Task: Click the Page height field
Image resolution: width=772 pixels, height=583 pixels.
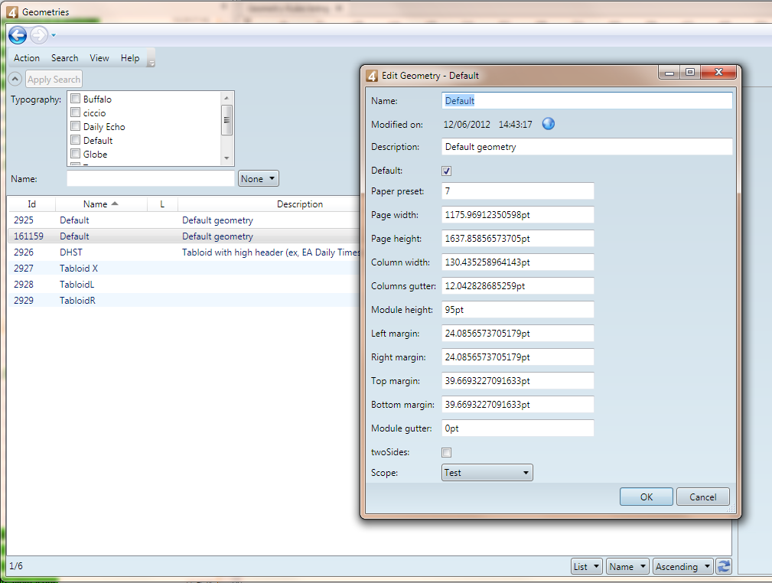Action: click(x=518, y=238)
